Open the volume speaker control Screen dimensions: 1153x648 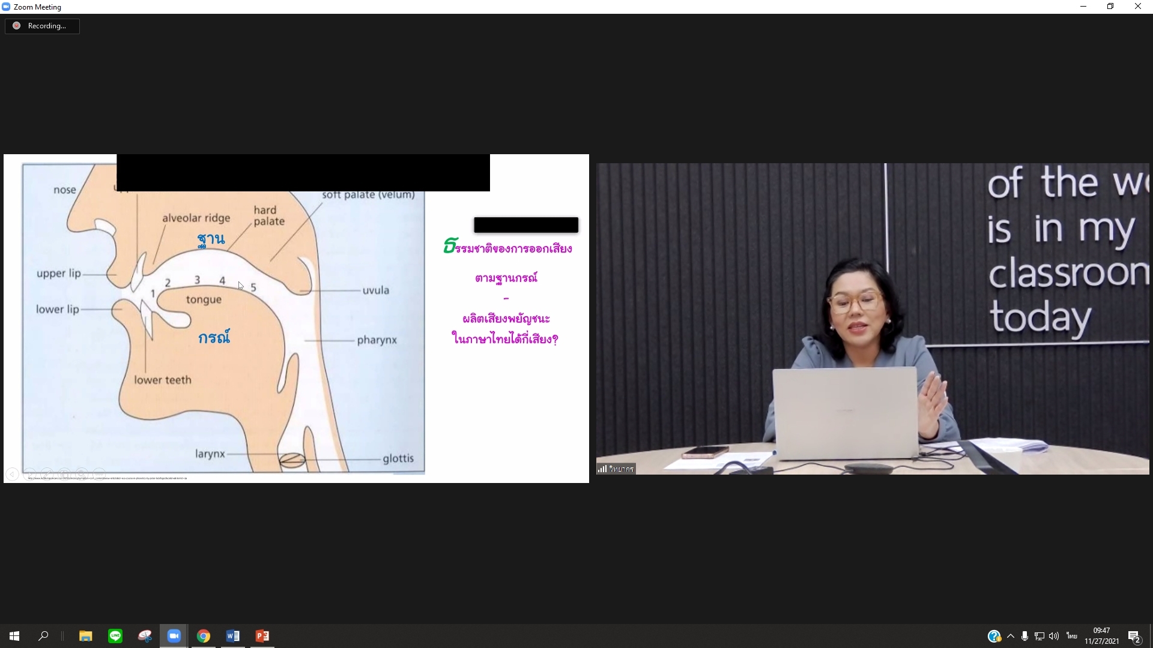(1054, 636)
